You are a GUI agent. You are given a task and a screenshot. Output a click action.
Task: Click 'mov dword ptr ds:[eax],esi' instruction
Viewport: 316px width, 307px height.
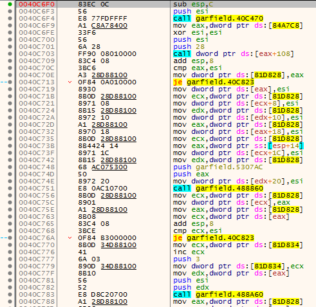click(231, 89)
